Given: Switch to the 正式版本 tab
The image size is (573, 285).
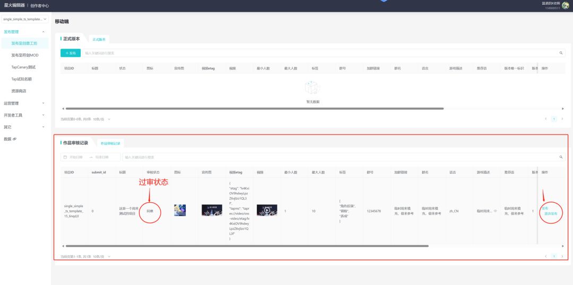Looking at the screenshot, I should click(99, 39).
